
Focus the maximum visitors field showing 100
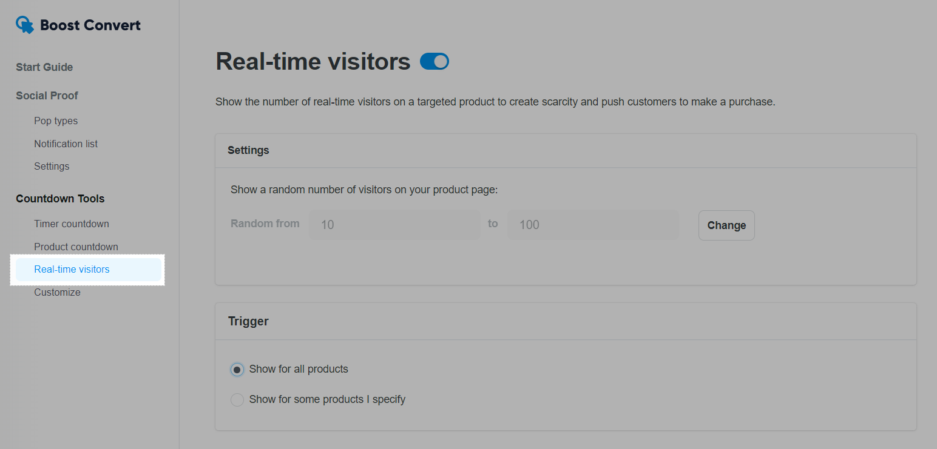pos(593,225)
